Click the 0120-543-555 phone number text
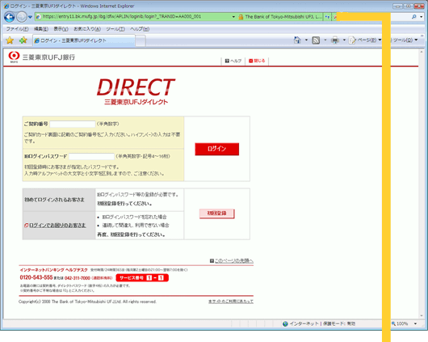The width and height of the screenshot is (428, 342). point(36,277)
